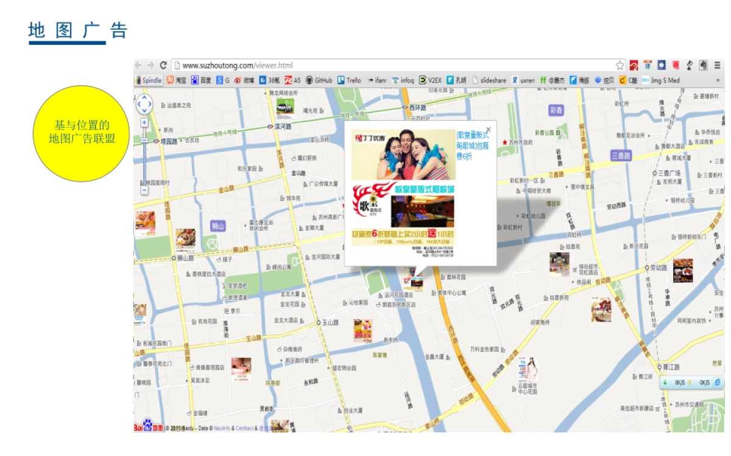Screen dimensions: 731x456
Task: Close the KTV ad popup
Action: click(x=488, y=129)
